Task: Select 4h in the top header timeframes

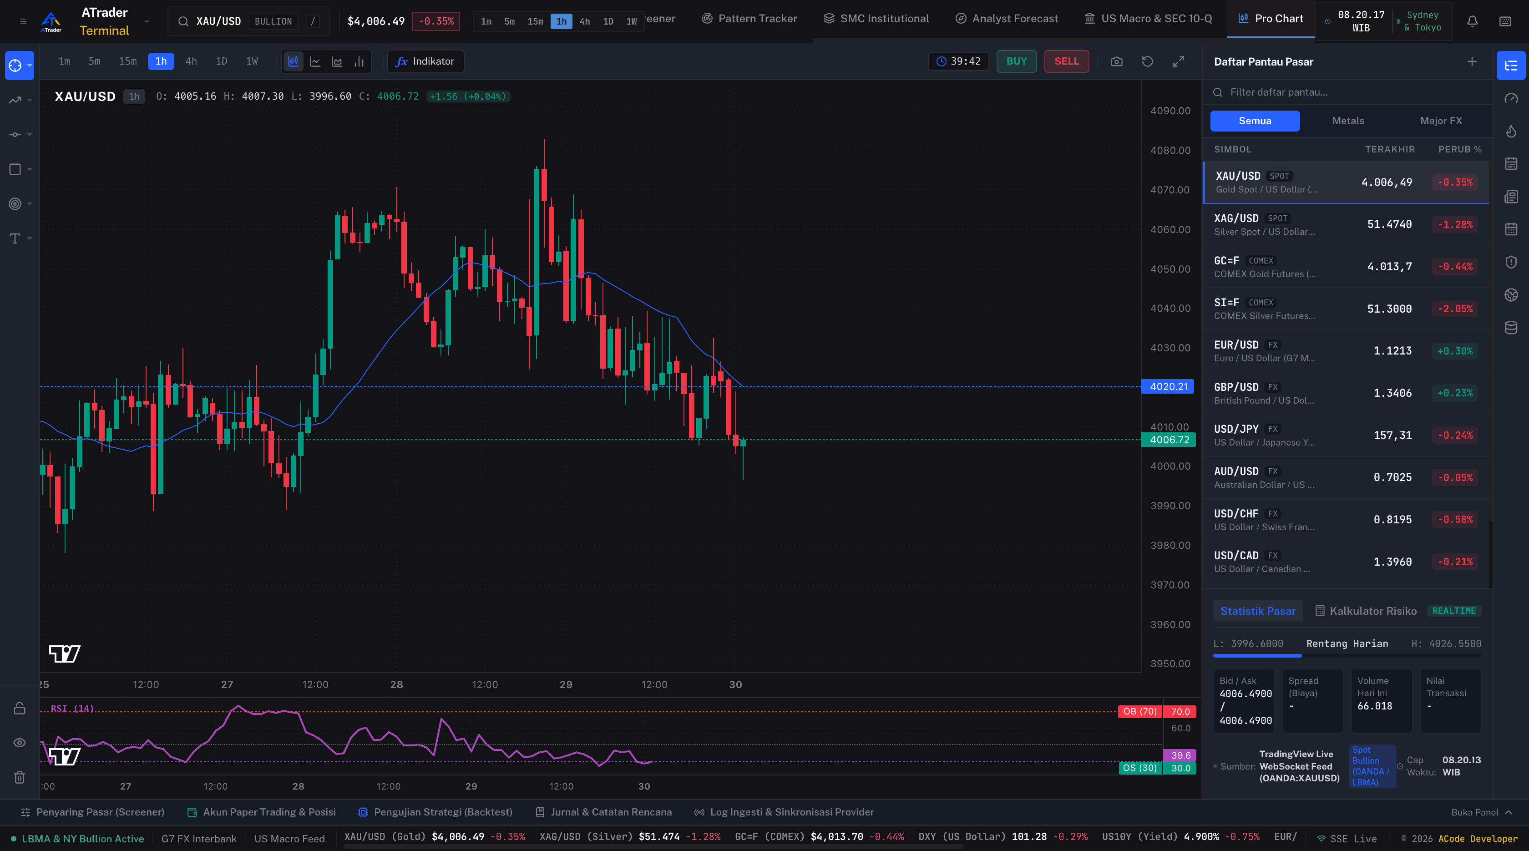Action: pyautogui.click(x=585, y=21)
